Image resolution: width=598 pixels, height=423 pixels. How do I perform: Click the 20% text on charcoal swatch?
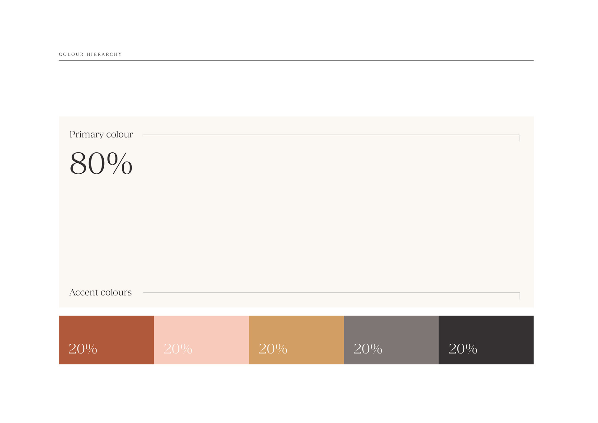[x=463, y=349]
